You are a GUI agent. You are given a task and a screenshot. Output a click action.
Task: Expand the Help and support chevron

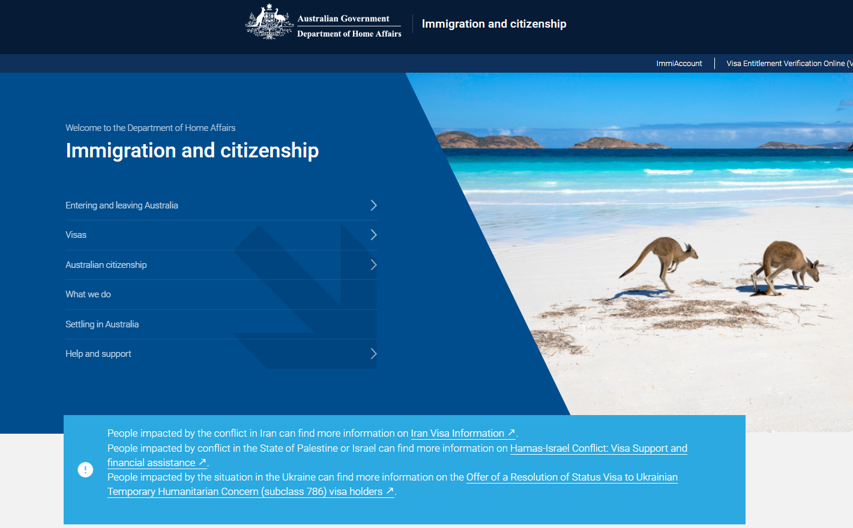pos(373,354)
